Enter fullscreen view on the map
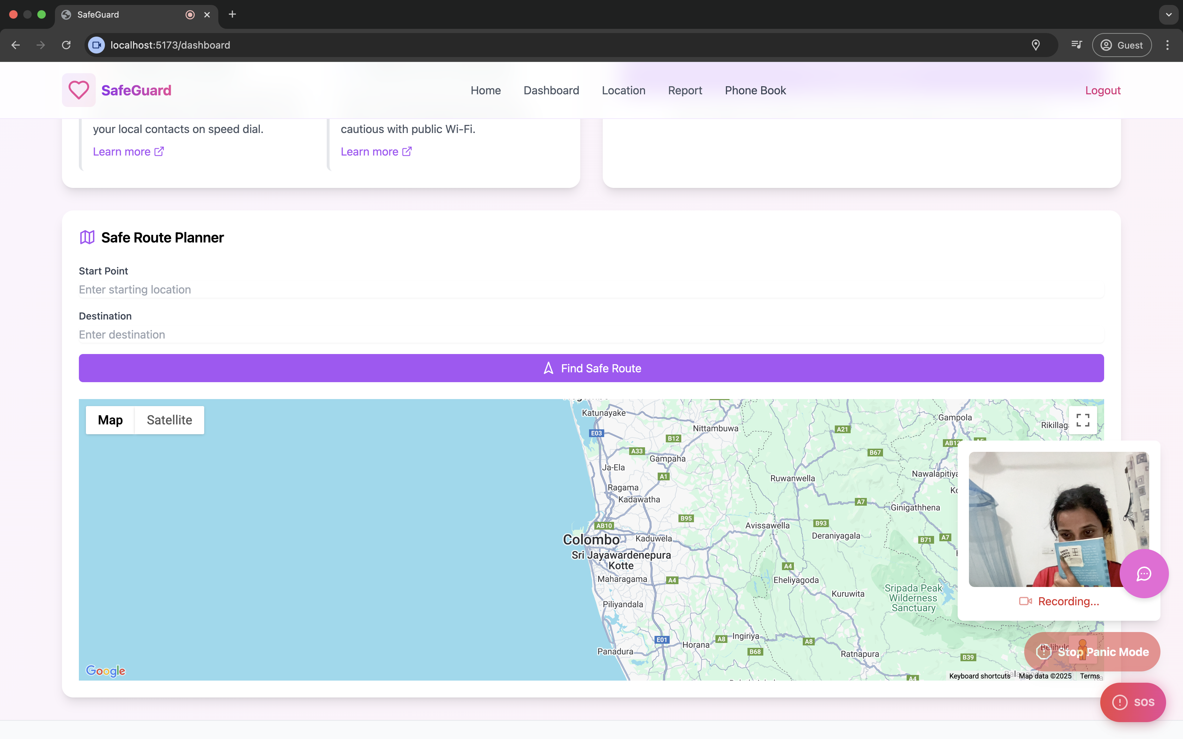 point(1082,419)
